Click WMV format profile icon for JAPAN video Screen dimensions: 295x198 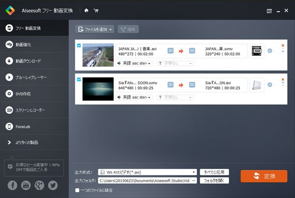[257, 51]
